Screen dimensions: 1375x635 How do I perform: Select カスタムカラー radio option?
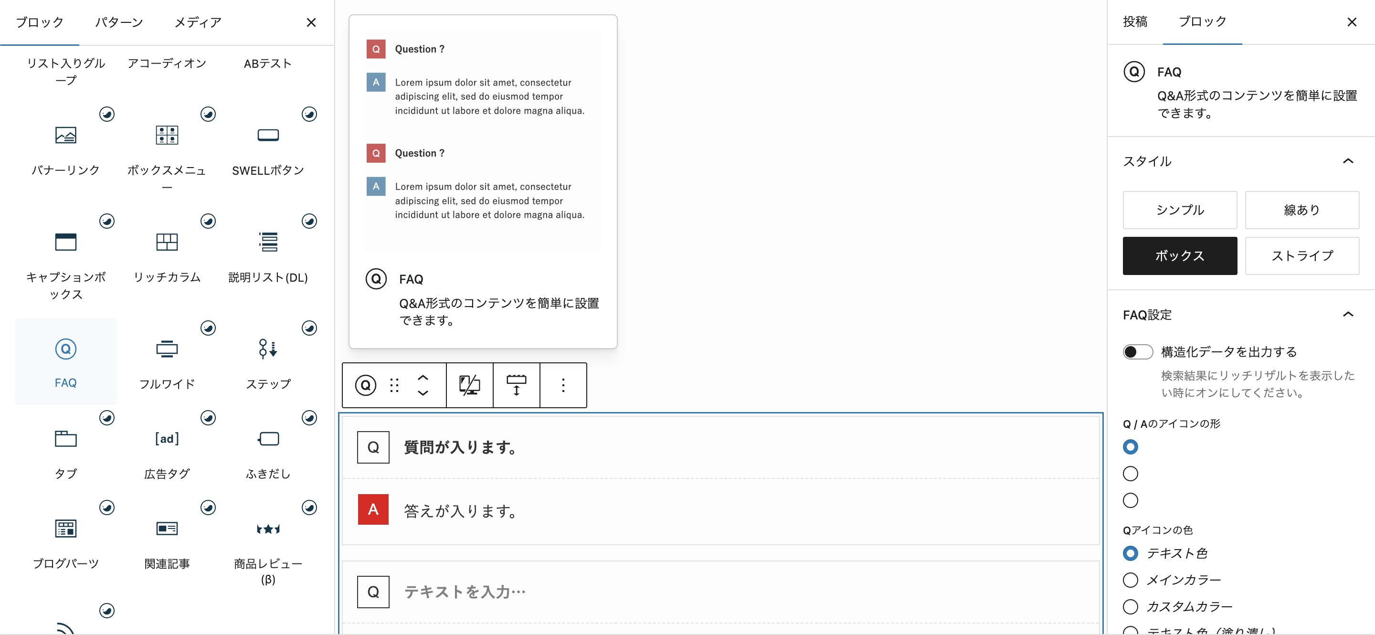(x=1131, y=606)
